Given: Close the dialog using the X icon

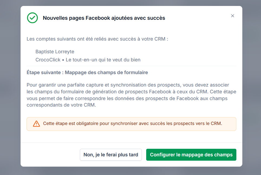Looking at the screenshot, I should point(233,16).
